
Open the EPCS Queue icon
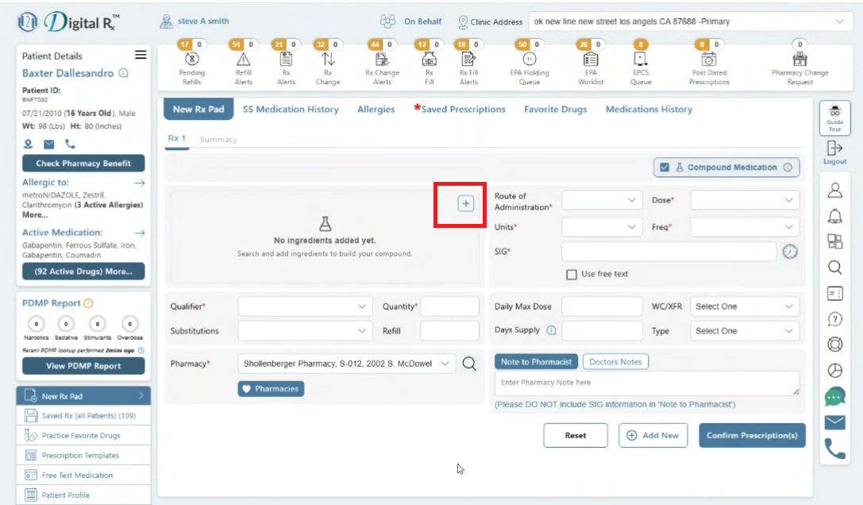[x=640, y=59]
